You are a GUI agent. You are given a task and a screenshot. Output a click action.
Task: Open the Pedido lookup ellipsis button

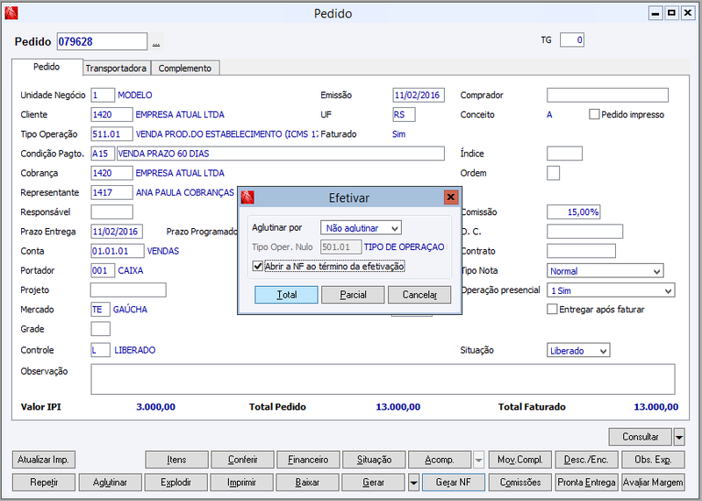(156, 42)
